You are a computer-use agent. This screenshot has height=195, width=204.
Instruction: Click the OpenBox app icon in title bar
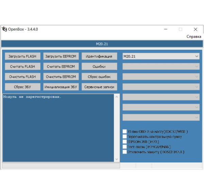pyautogui.click(x=4, y=29)
